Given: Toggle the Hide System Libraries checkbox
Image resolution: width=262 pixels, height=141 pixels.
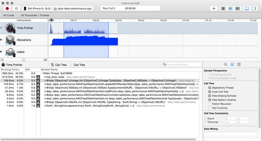Looking at the screenshot, I should coord(210,100).
